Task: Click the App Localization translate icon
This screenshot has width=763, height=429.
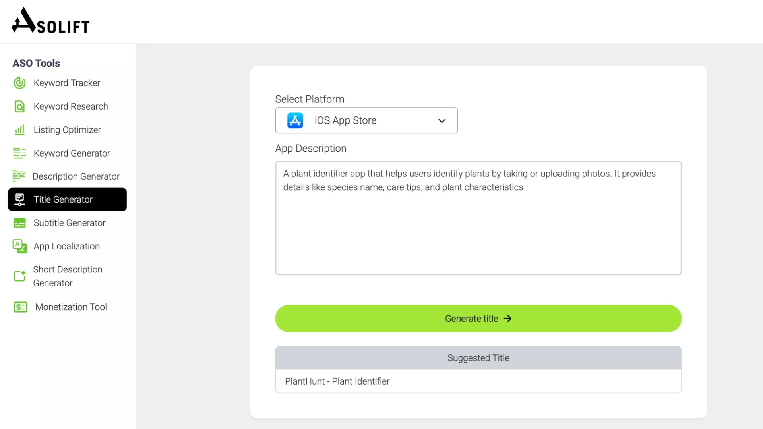Action: click(x=19, y=246)
